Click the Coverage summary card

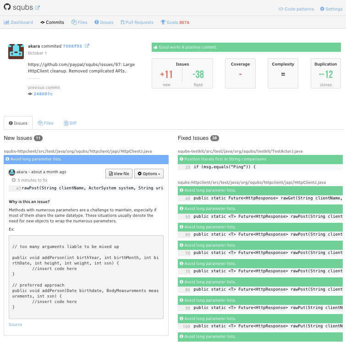[x=240, y=73]
